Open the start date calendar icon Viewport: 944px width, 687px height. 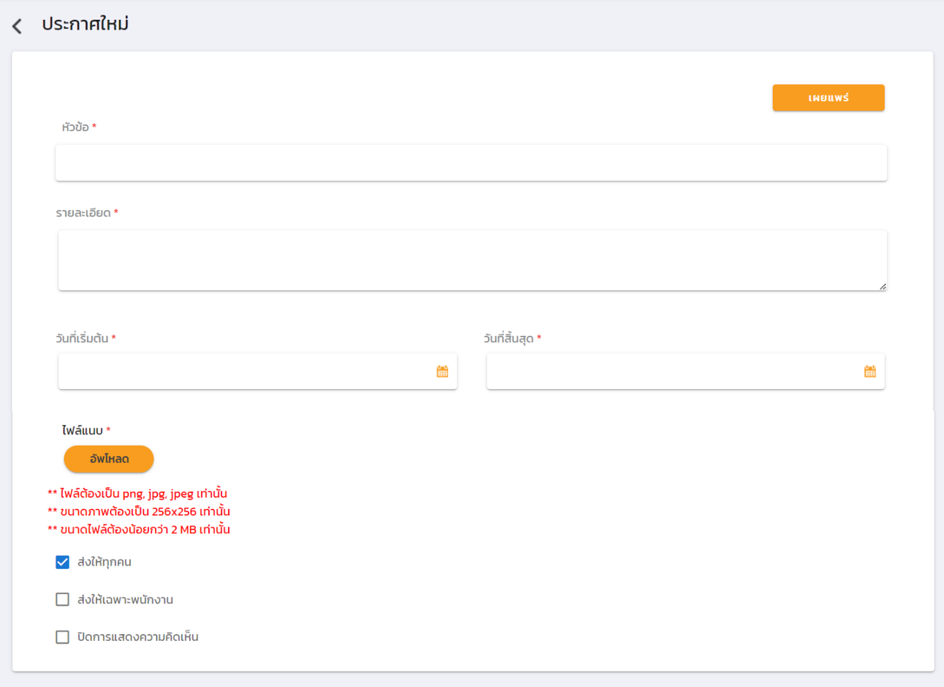442,371
